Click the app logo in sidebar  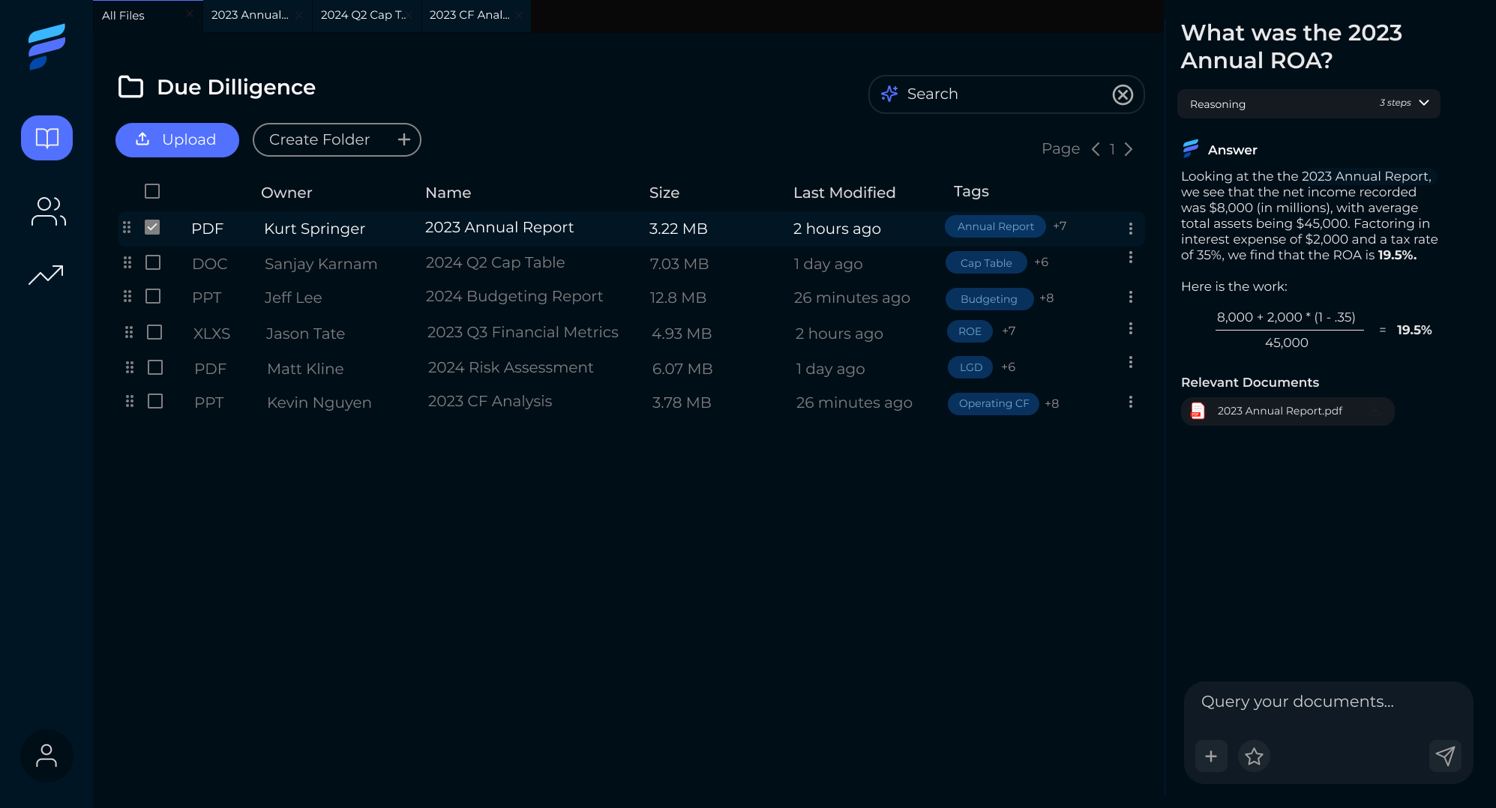coord(46,46)
